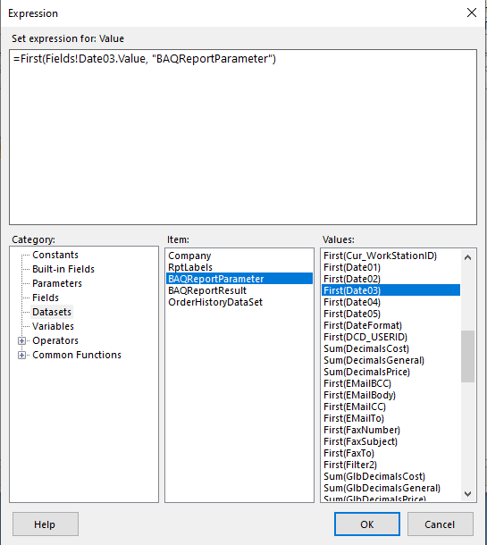
Task: Cancel the Expression dialog
Action: [440, 524]
